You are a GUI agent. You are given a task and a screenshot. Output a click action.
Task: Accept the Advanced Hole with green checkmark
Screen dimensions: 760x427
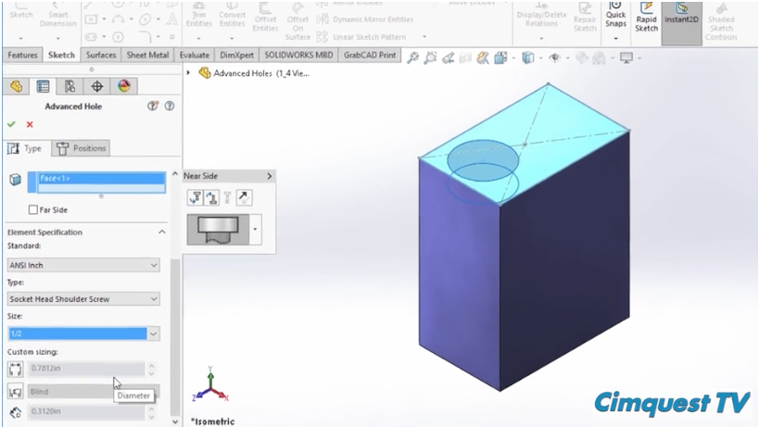tap(12, 124)
